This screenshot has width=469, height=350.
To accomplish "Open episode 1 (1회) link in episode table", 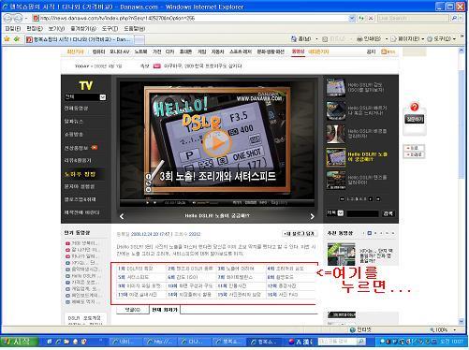I will point(136,269).
